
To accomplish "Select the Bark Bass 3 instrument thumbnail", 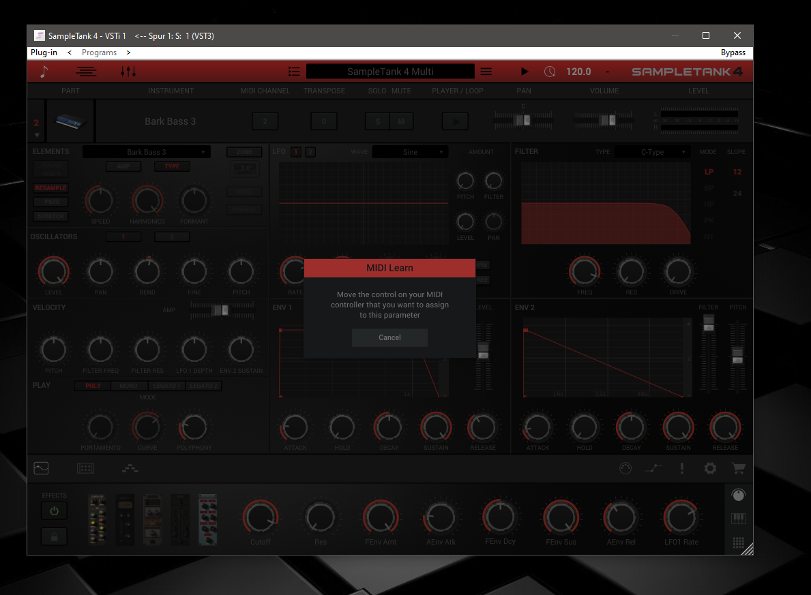I will [71, 121].
